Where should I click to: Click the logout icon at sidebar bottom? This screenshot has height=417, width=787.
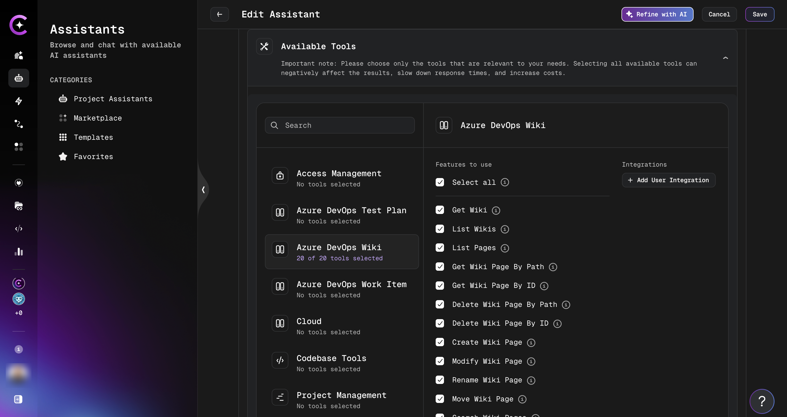click(18, 399)
